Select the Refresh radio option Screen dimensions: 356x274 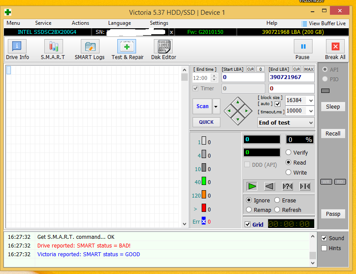pyautogui.click(x=277, y=210)
